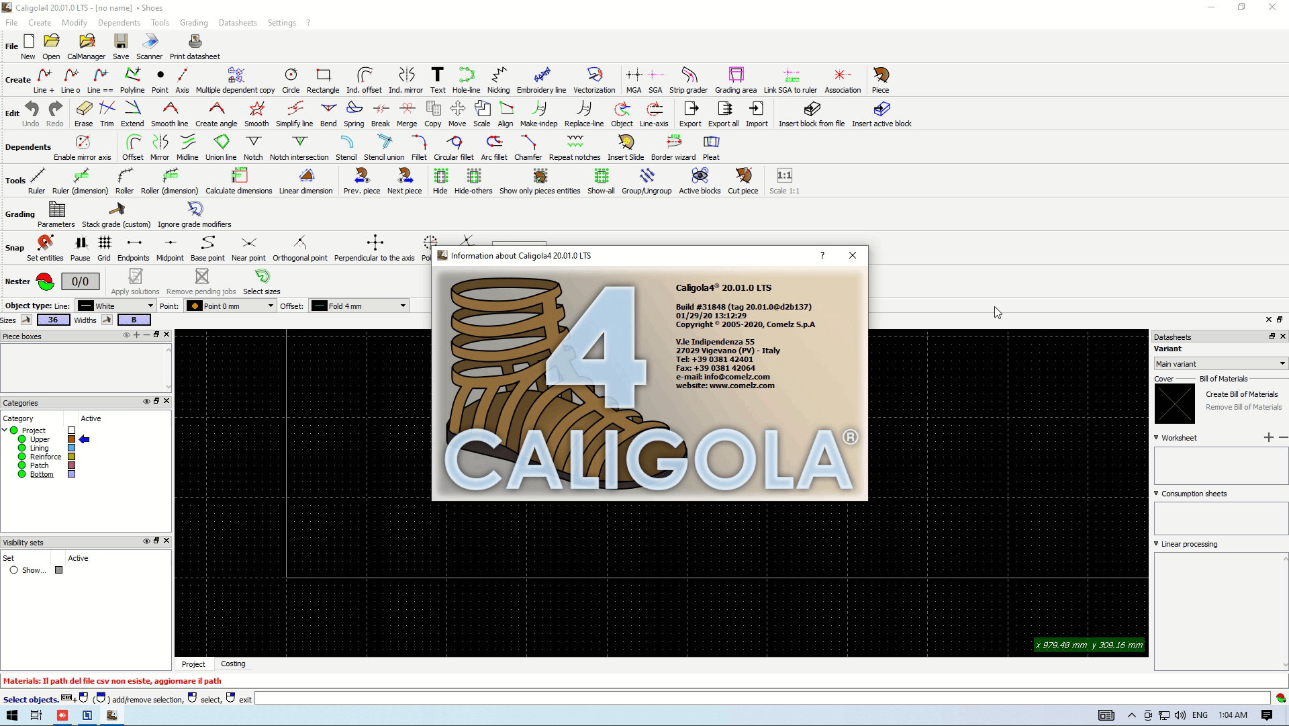Open grading Parameters
The height and width of the screenshot is (726, 1289).
click(56, 214)
